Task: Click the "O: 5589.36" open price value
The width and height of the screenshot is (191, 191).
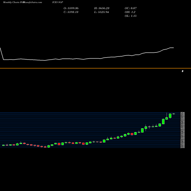Action: (x=71, y=8)
